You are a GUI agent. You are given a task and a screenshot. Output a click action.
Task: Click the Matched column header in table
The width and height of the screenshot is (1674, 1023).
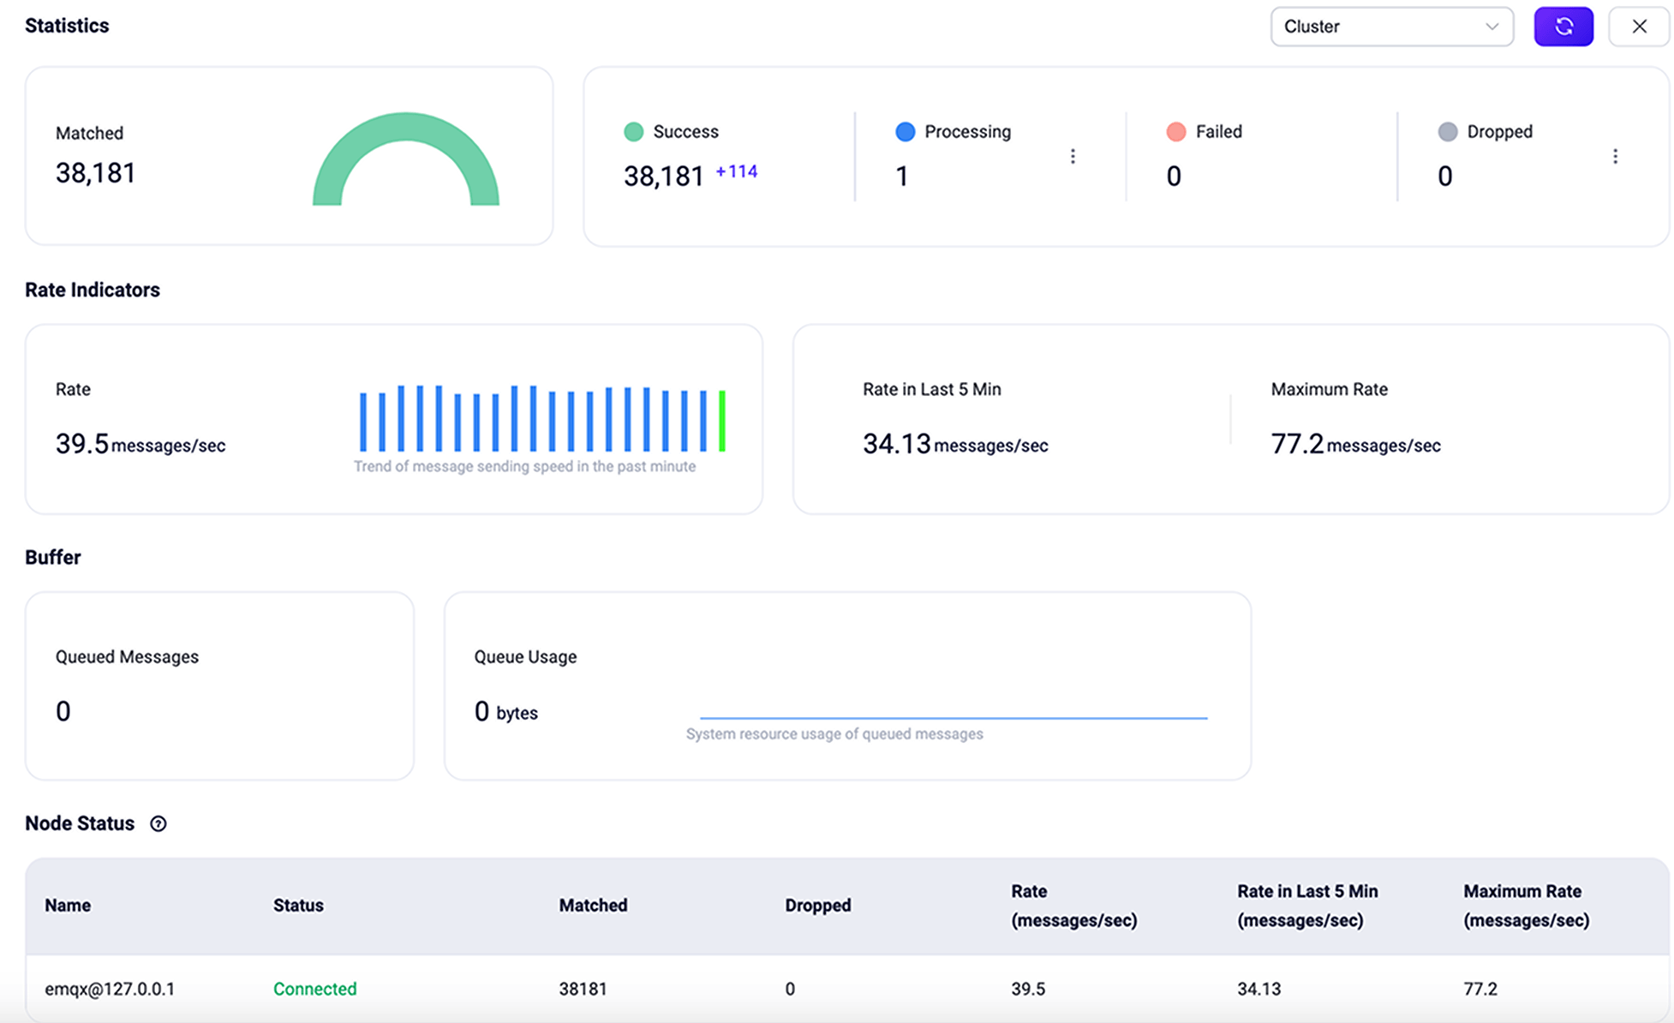pyautogui.click(x=593, y=906)
